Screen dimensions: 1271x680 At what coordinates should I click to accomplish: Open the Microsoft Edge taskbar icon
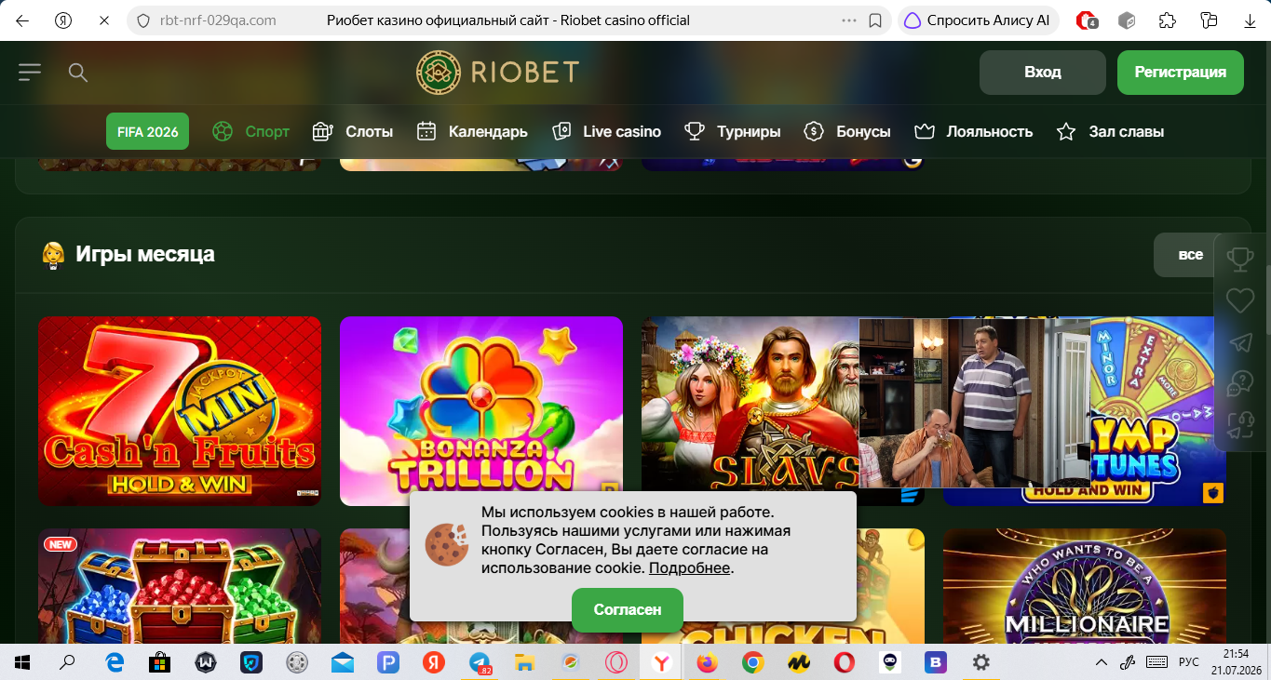point(114,662)
